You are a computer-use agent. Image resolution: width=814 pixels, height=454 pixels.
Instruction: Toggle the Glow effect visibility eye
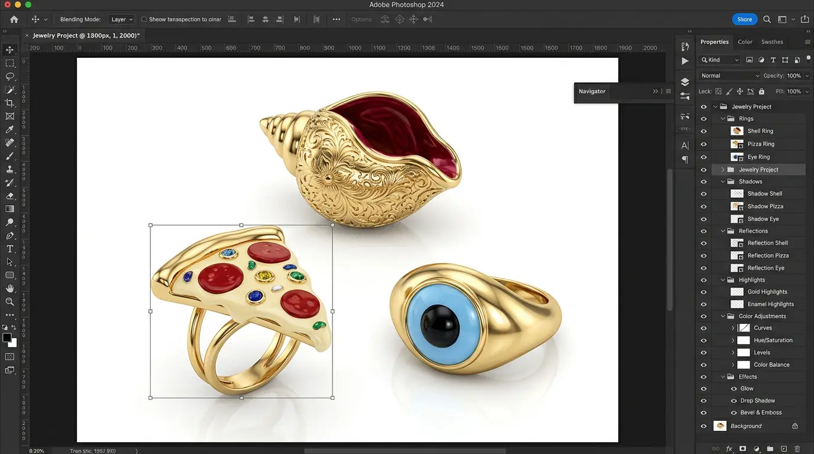[x=734, y=389]
